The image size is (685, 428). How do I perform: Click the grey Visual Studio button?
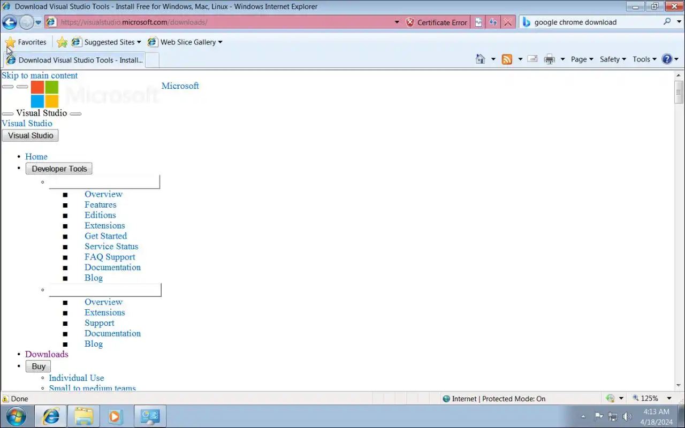(x=31, y=135)
